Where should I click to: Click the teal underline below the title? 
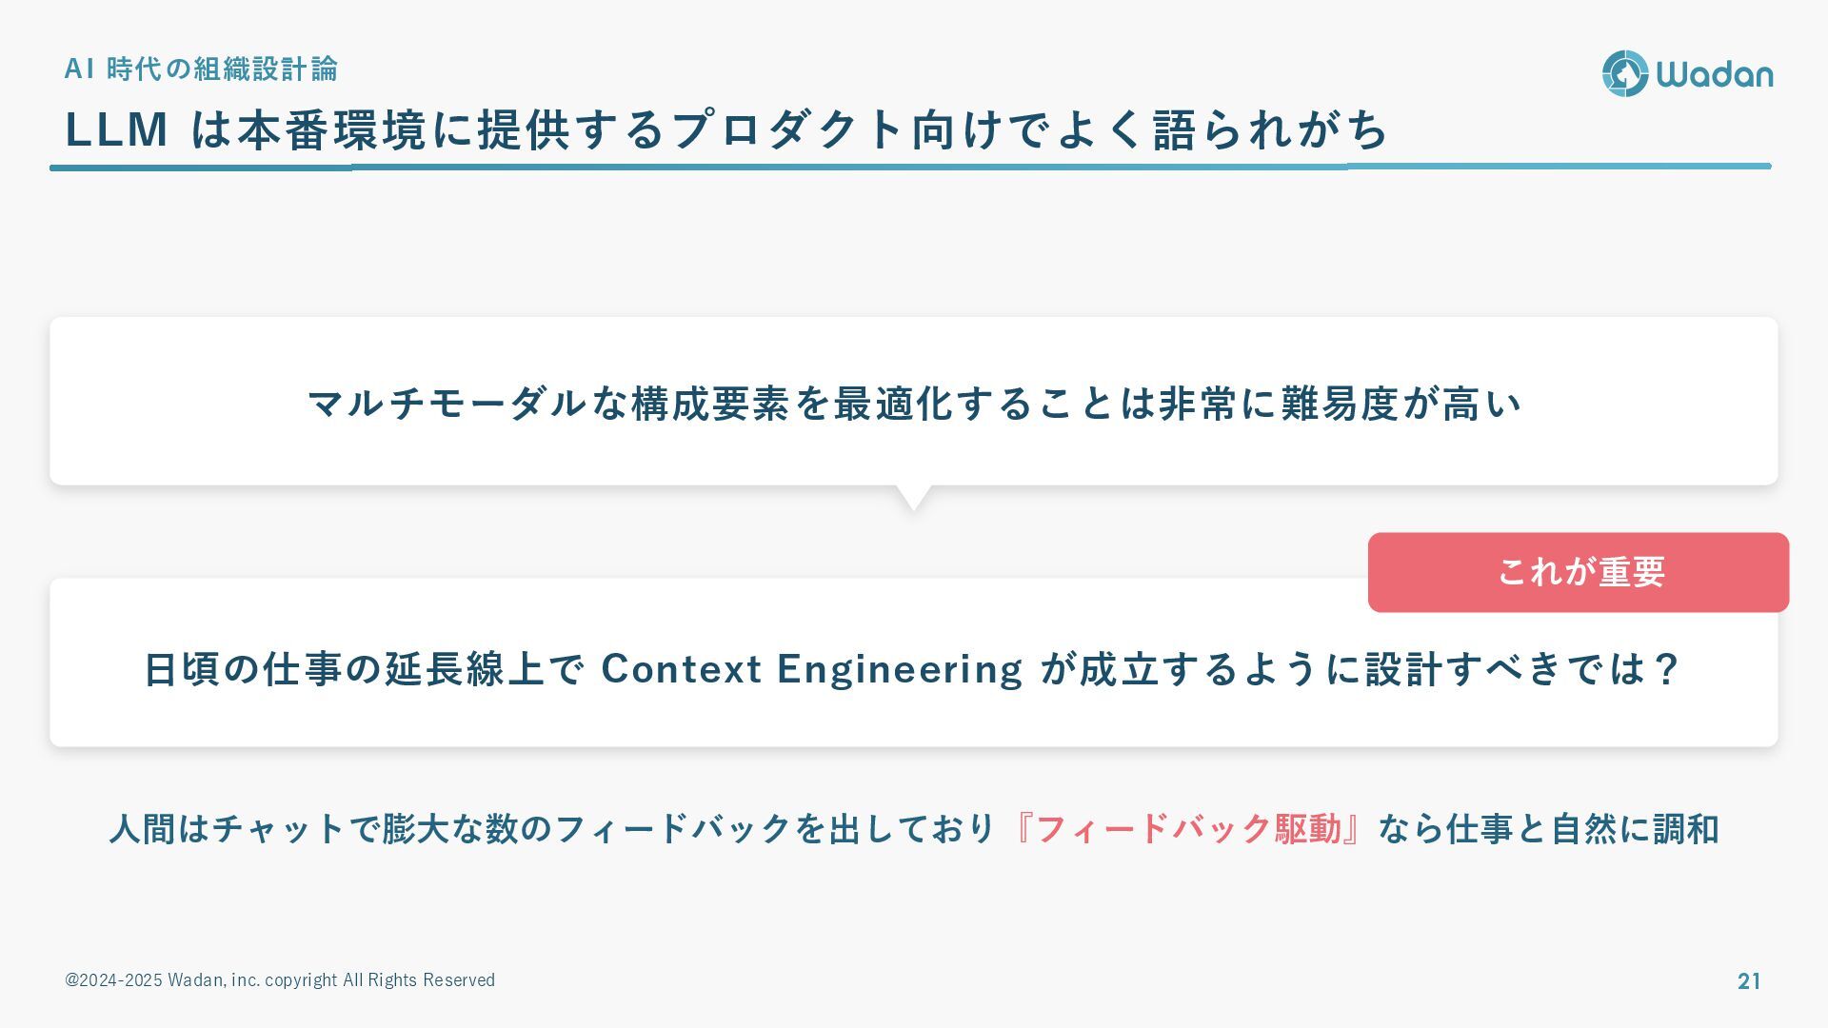pyautogui.click(x=910, y=167)
